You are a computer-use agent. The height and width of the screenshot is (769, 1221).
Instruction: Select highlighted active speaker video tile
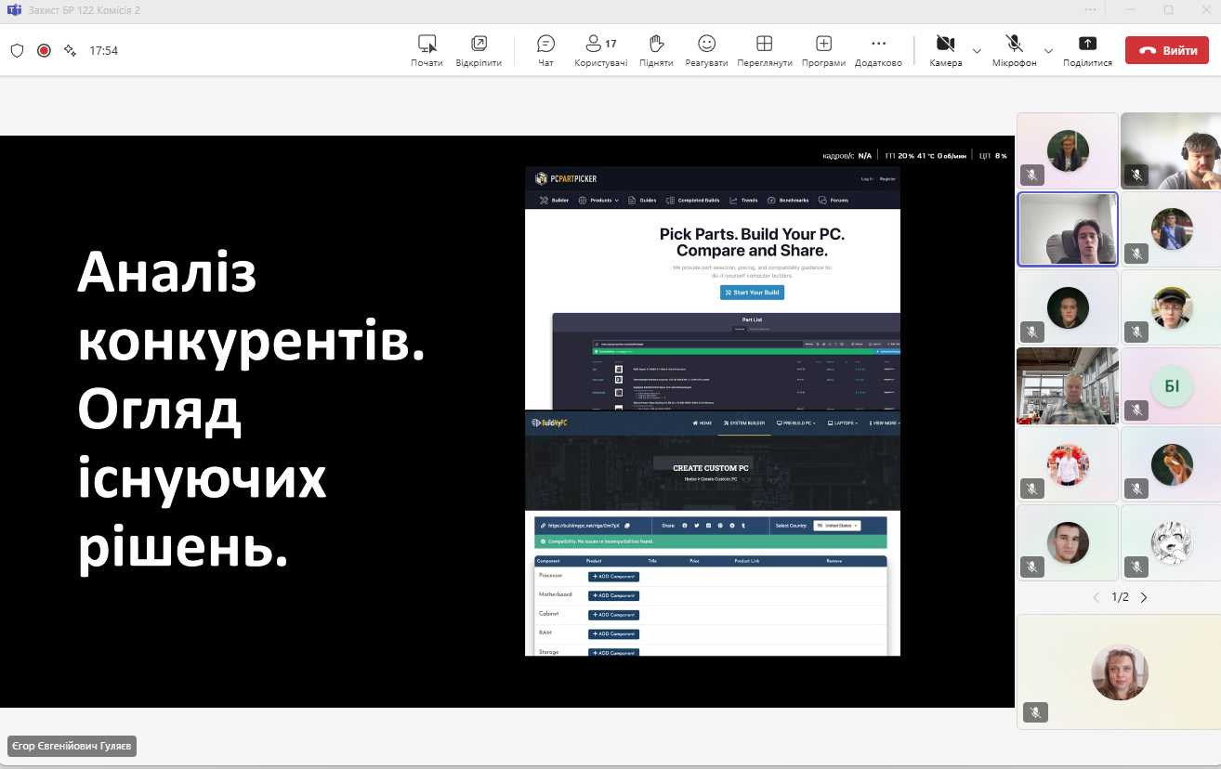pyautogui.click(x=1068, y=228)
